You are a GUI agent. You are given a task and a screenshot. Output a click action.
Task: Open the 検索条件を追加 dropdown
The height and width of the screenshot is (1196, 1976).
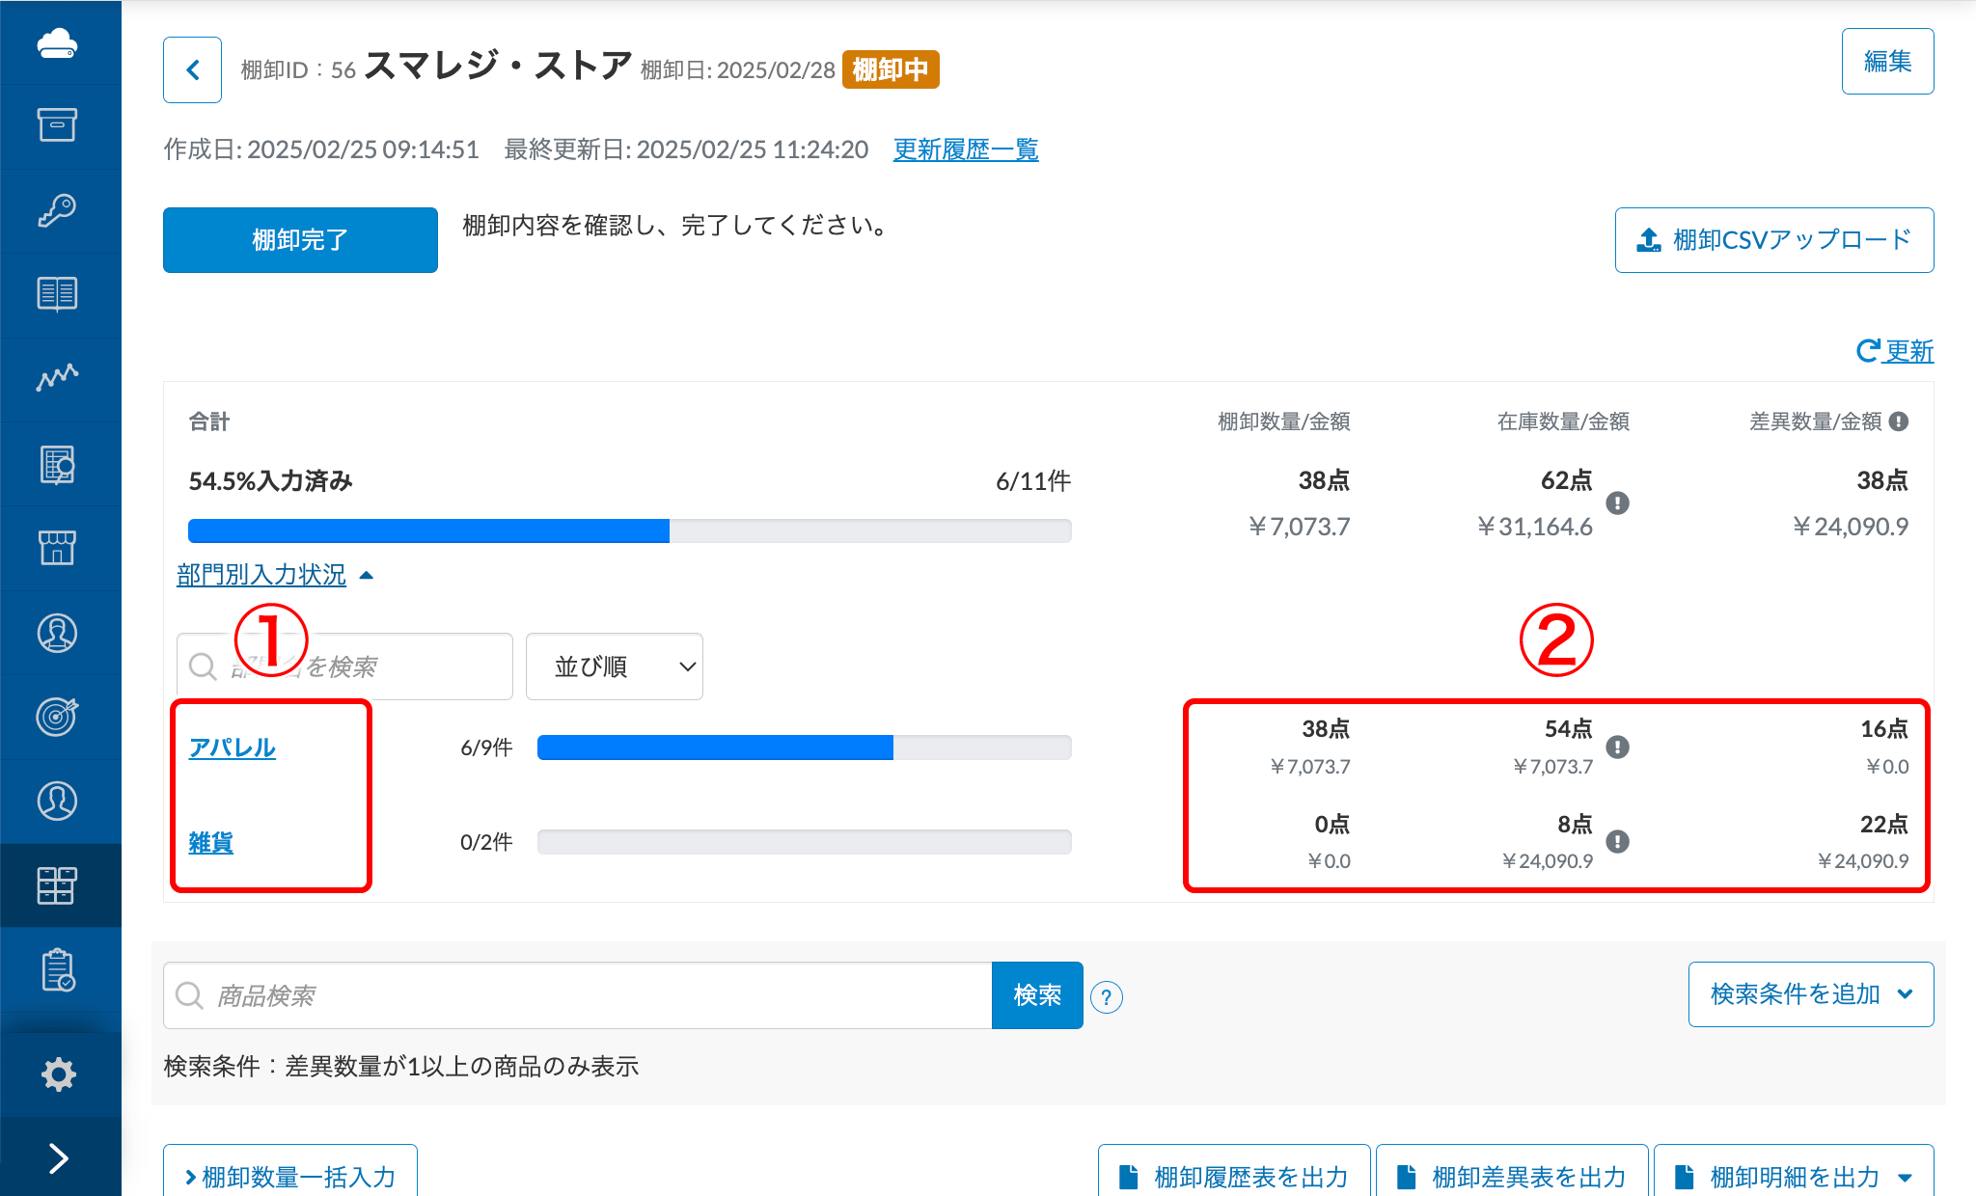[x=1810, y=994]
